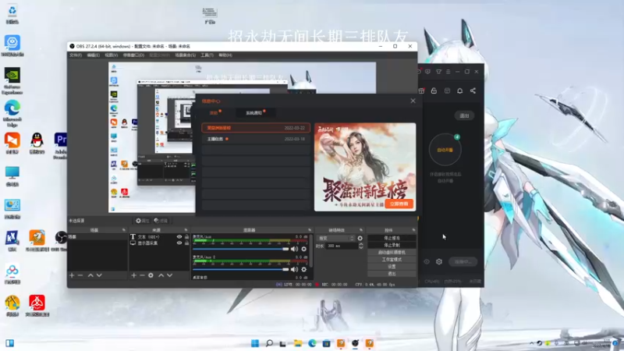Increase the transition duration stepper
This screenshot has width=624, height=351.
tap(360, 244)
